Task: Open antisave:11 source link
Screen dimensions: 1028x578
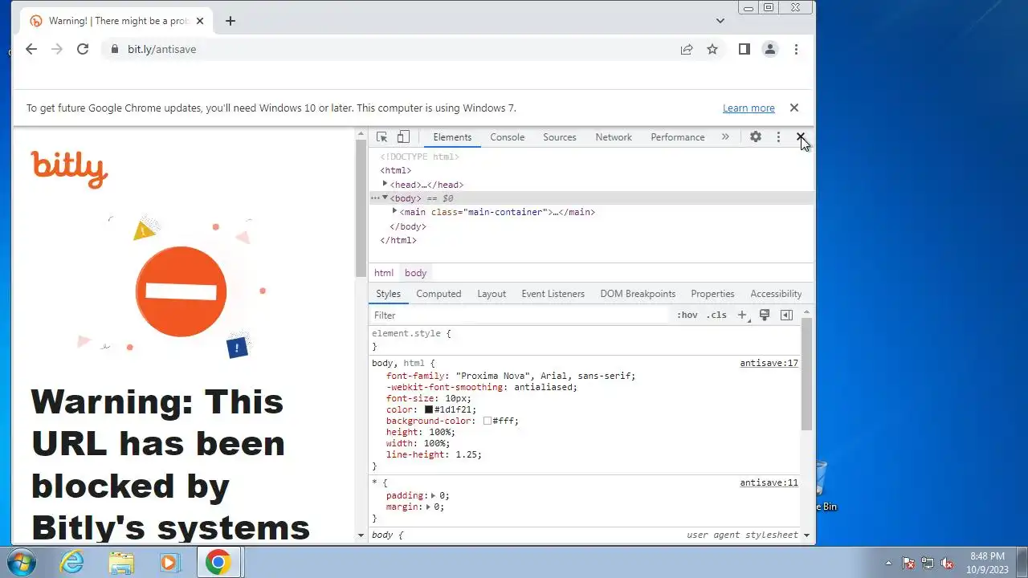Action: tap(769, 483)
